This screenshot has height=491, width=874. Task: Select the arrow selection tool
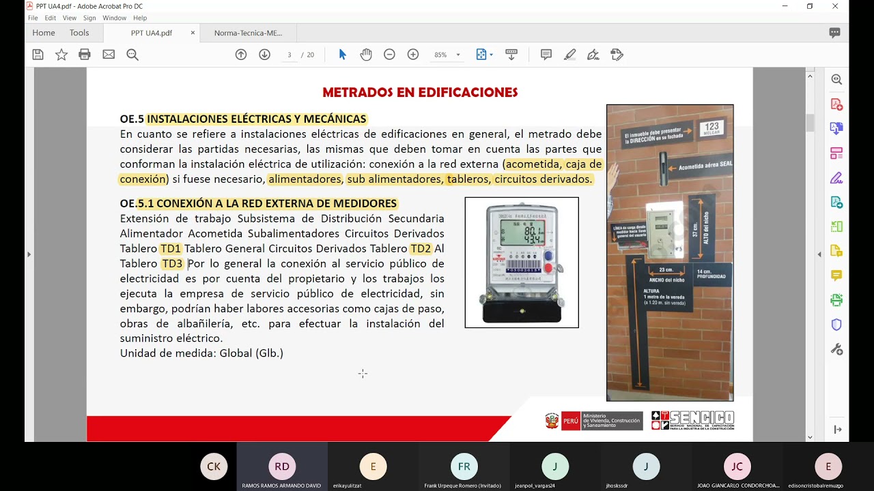click(343, 55)
